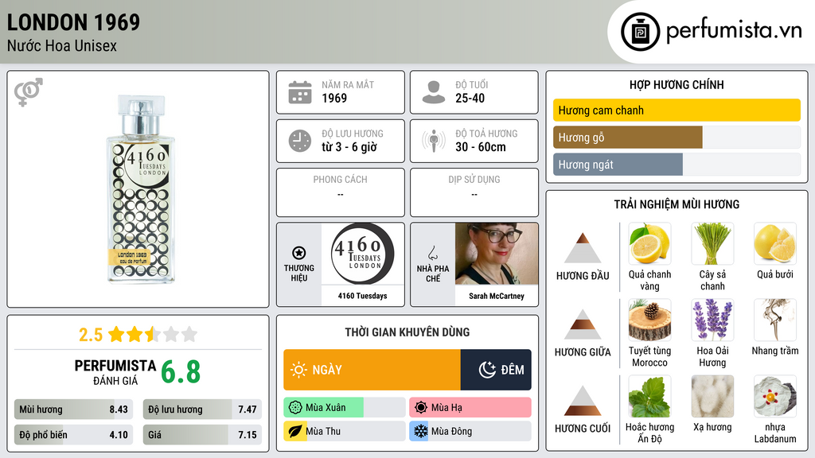Click the Độ phổ biến 4.10 score bar

[74, 435]
